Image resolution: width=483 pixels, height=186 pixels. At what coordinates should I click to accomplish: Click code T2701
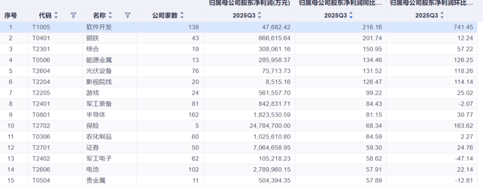click(41, 148)
